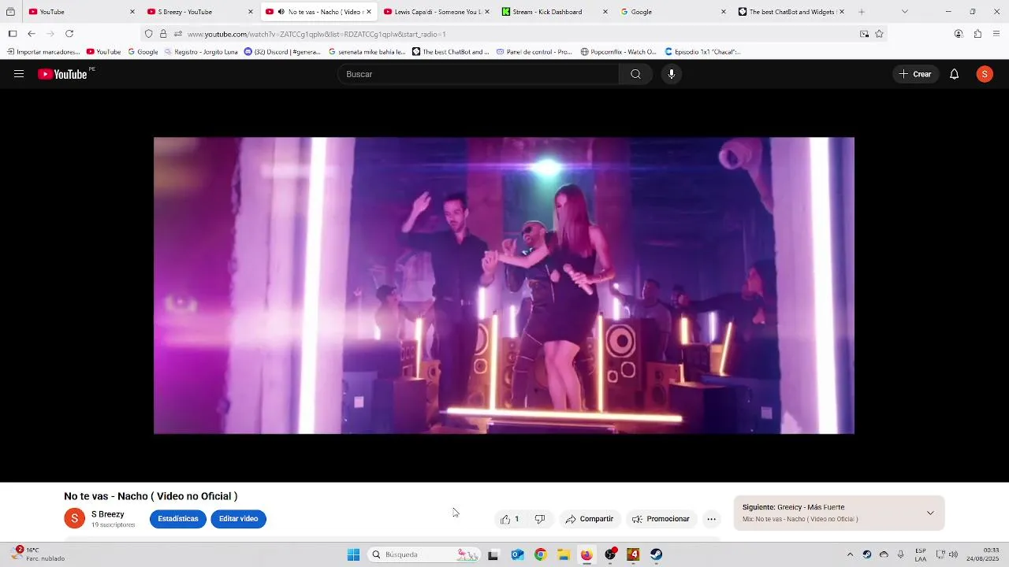
Task: Bookmark this page with the star
Action: coord(879,34)
